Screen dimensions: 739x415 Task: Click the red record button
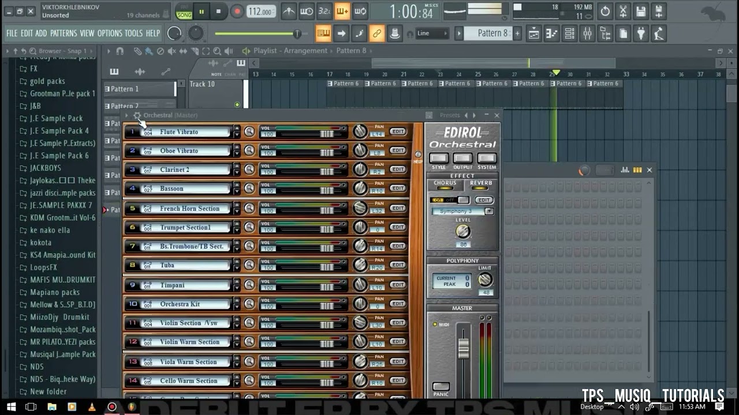[237, 12]
